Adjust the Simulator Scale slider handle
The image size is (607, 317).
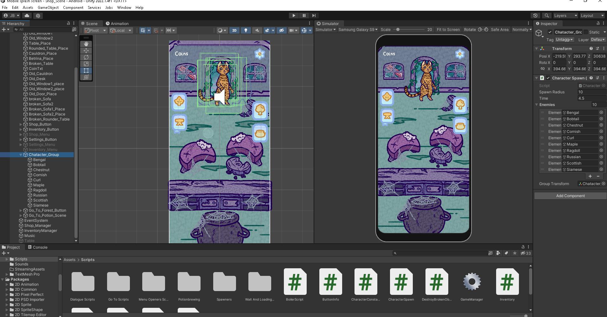pyautogui.click(x=398, y=29)
